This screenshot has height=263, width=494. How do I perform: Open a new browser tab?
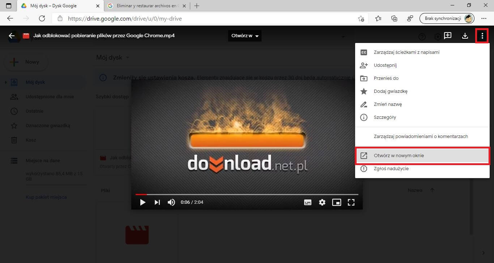point(197,6)
